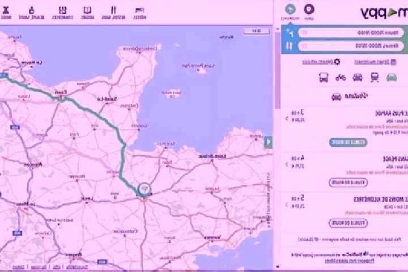Open the Restos, Bars fork-and-knife category
The image size is (408, 272).
[113, 13]
